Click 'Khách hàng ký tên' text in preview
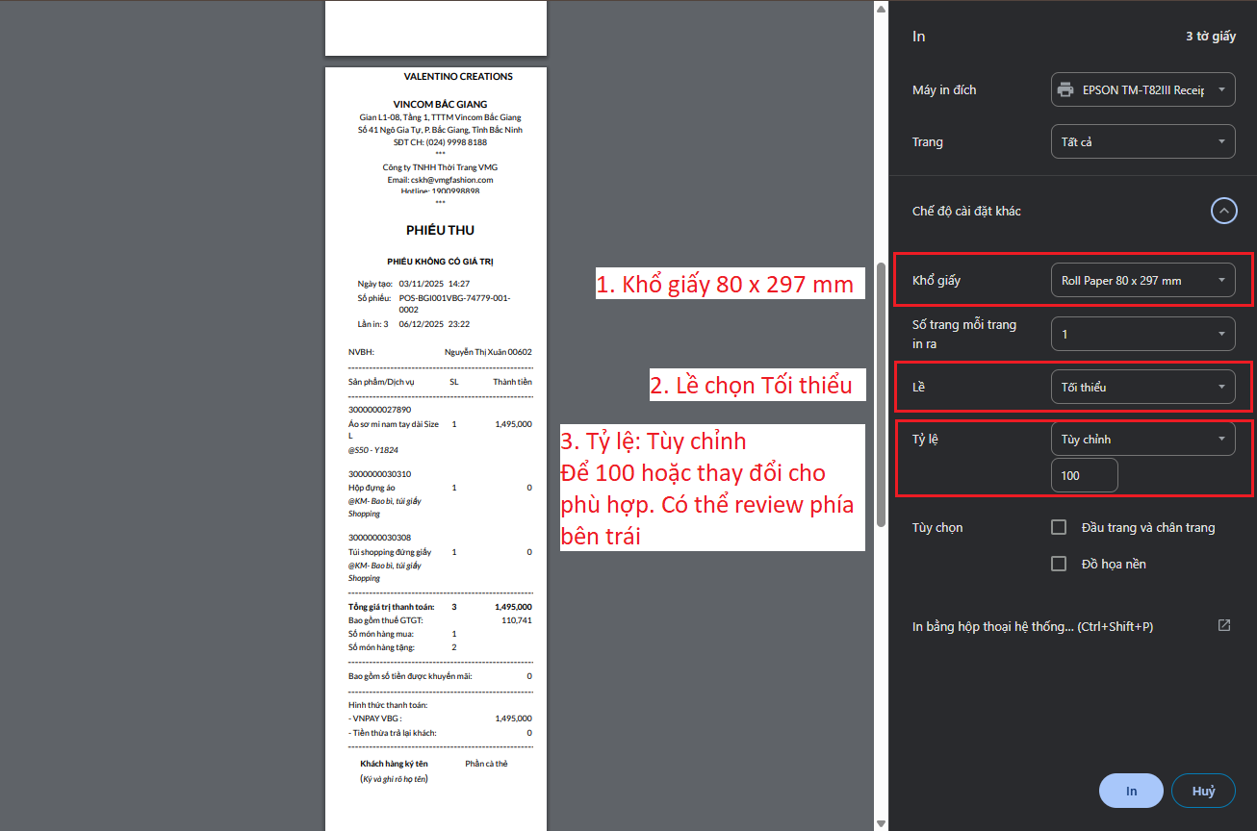This screenshot has width=1257, height=831. click(x=394, y=764)
